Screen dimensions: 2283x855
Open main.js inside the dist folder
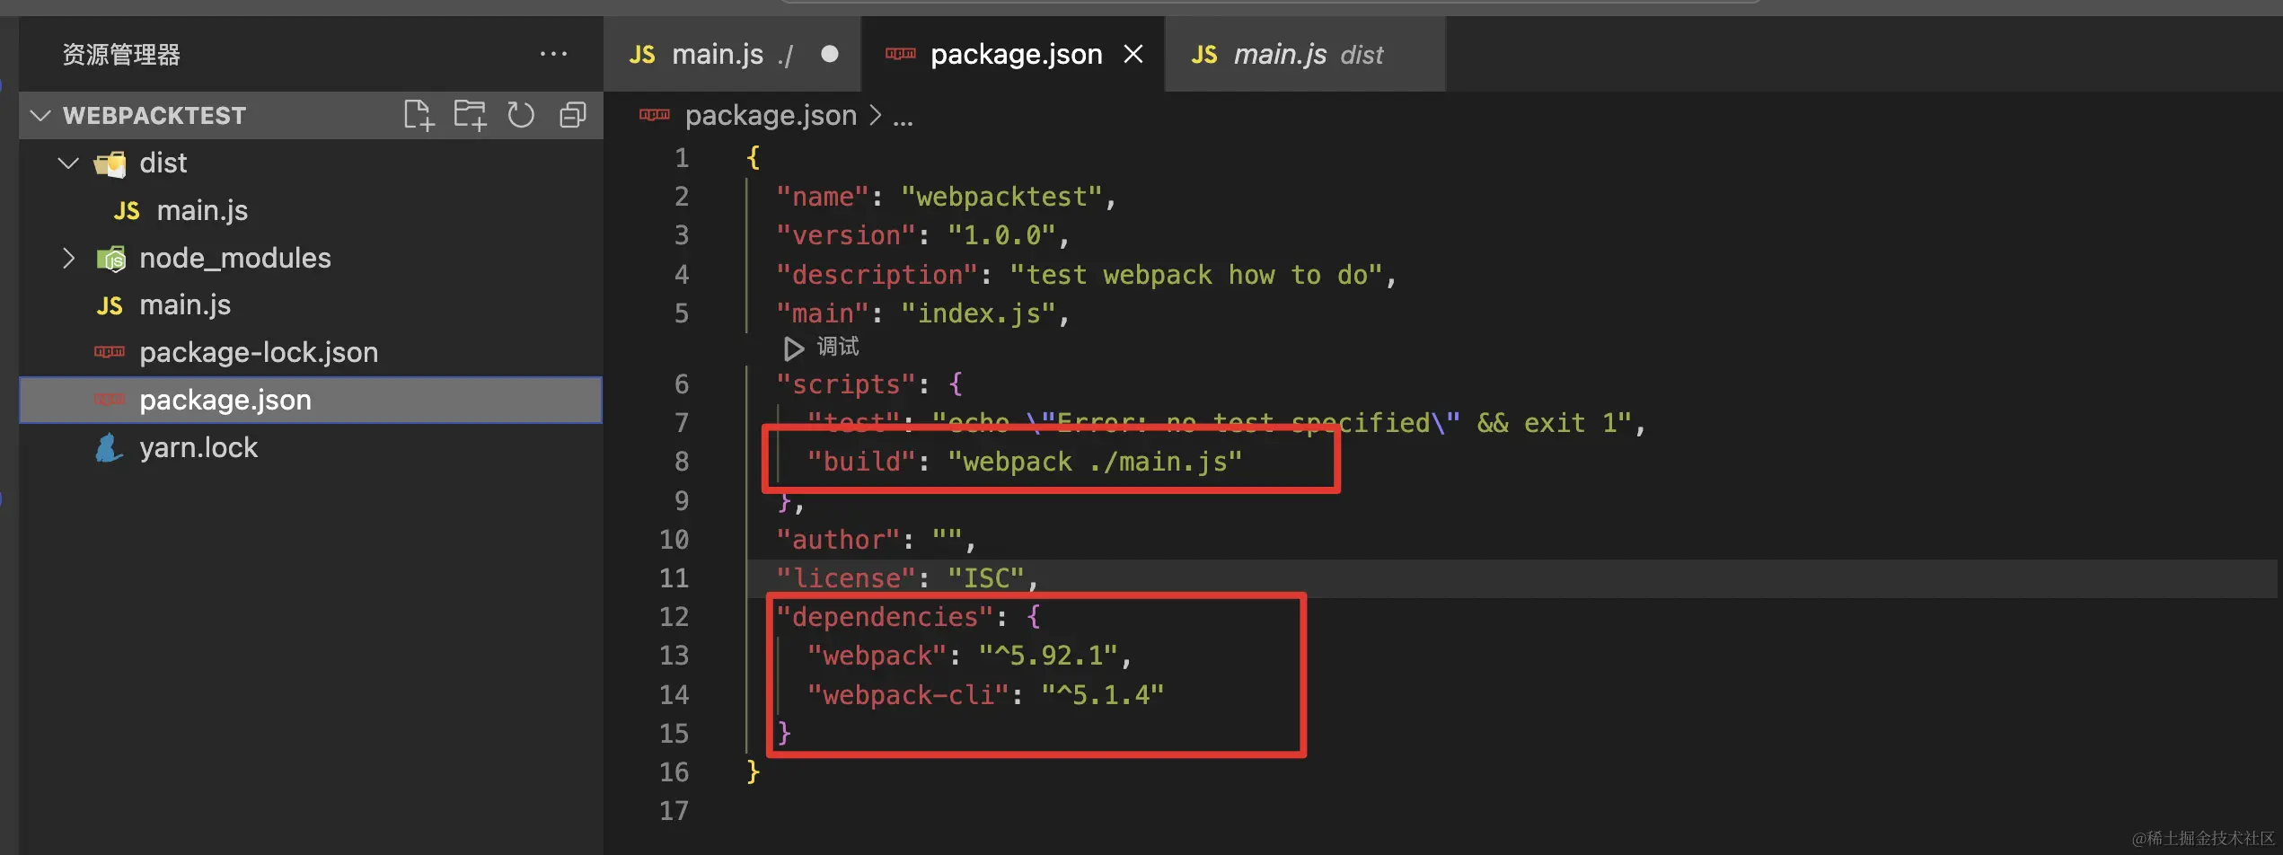tap(202, 210)
